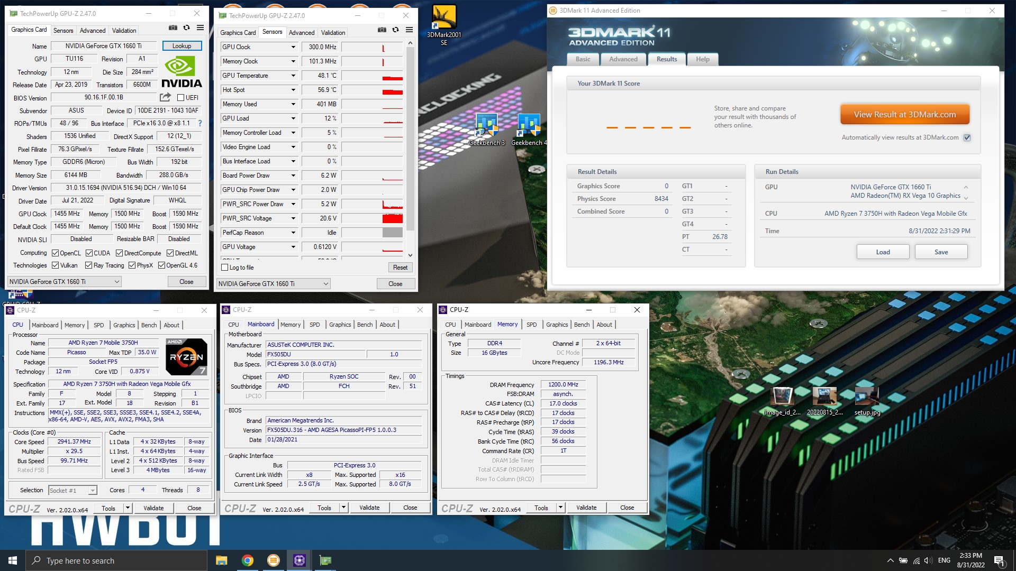
Task: Click the network Wi-Fi tray icon
Action: pyautogui.click(x=916, y=560)
